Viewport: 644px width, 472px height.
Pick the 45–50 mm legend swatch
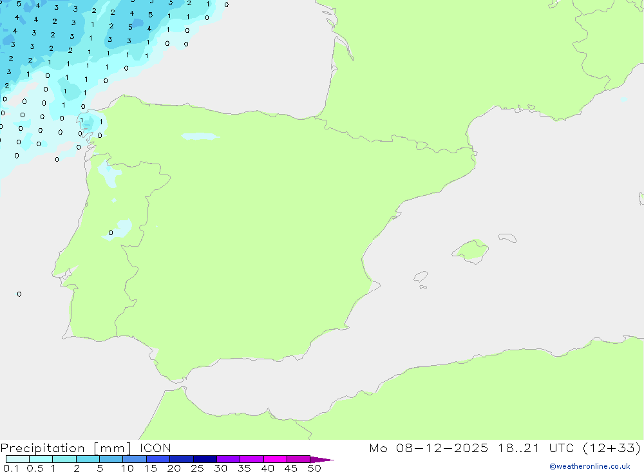298,459
